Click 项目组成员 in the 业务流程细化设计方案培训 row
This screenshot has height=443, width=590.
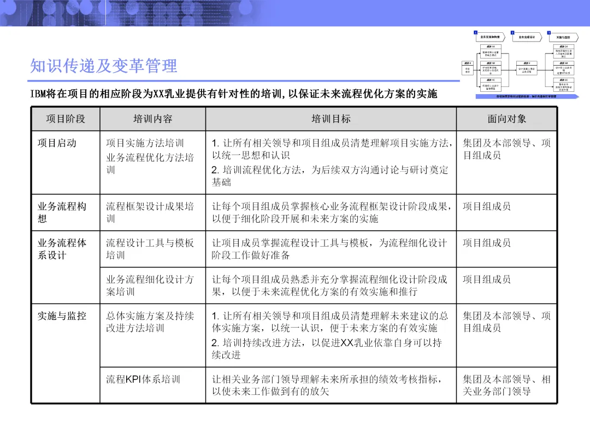pos(487,279)
